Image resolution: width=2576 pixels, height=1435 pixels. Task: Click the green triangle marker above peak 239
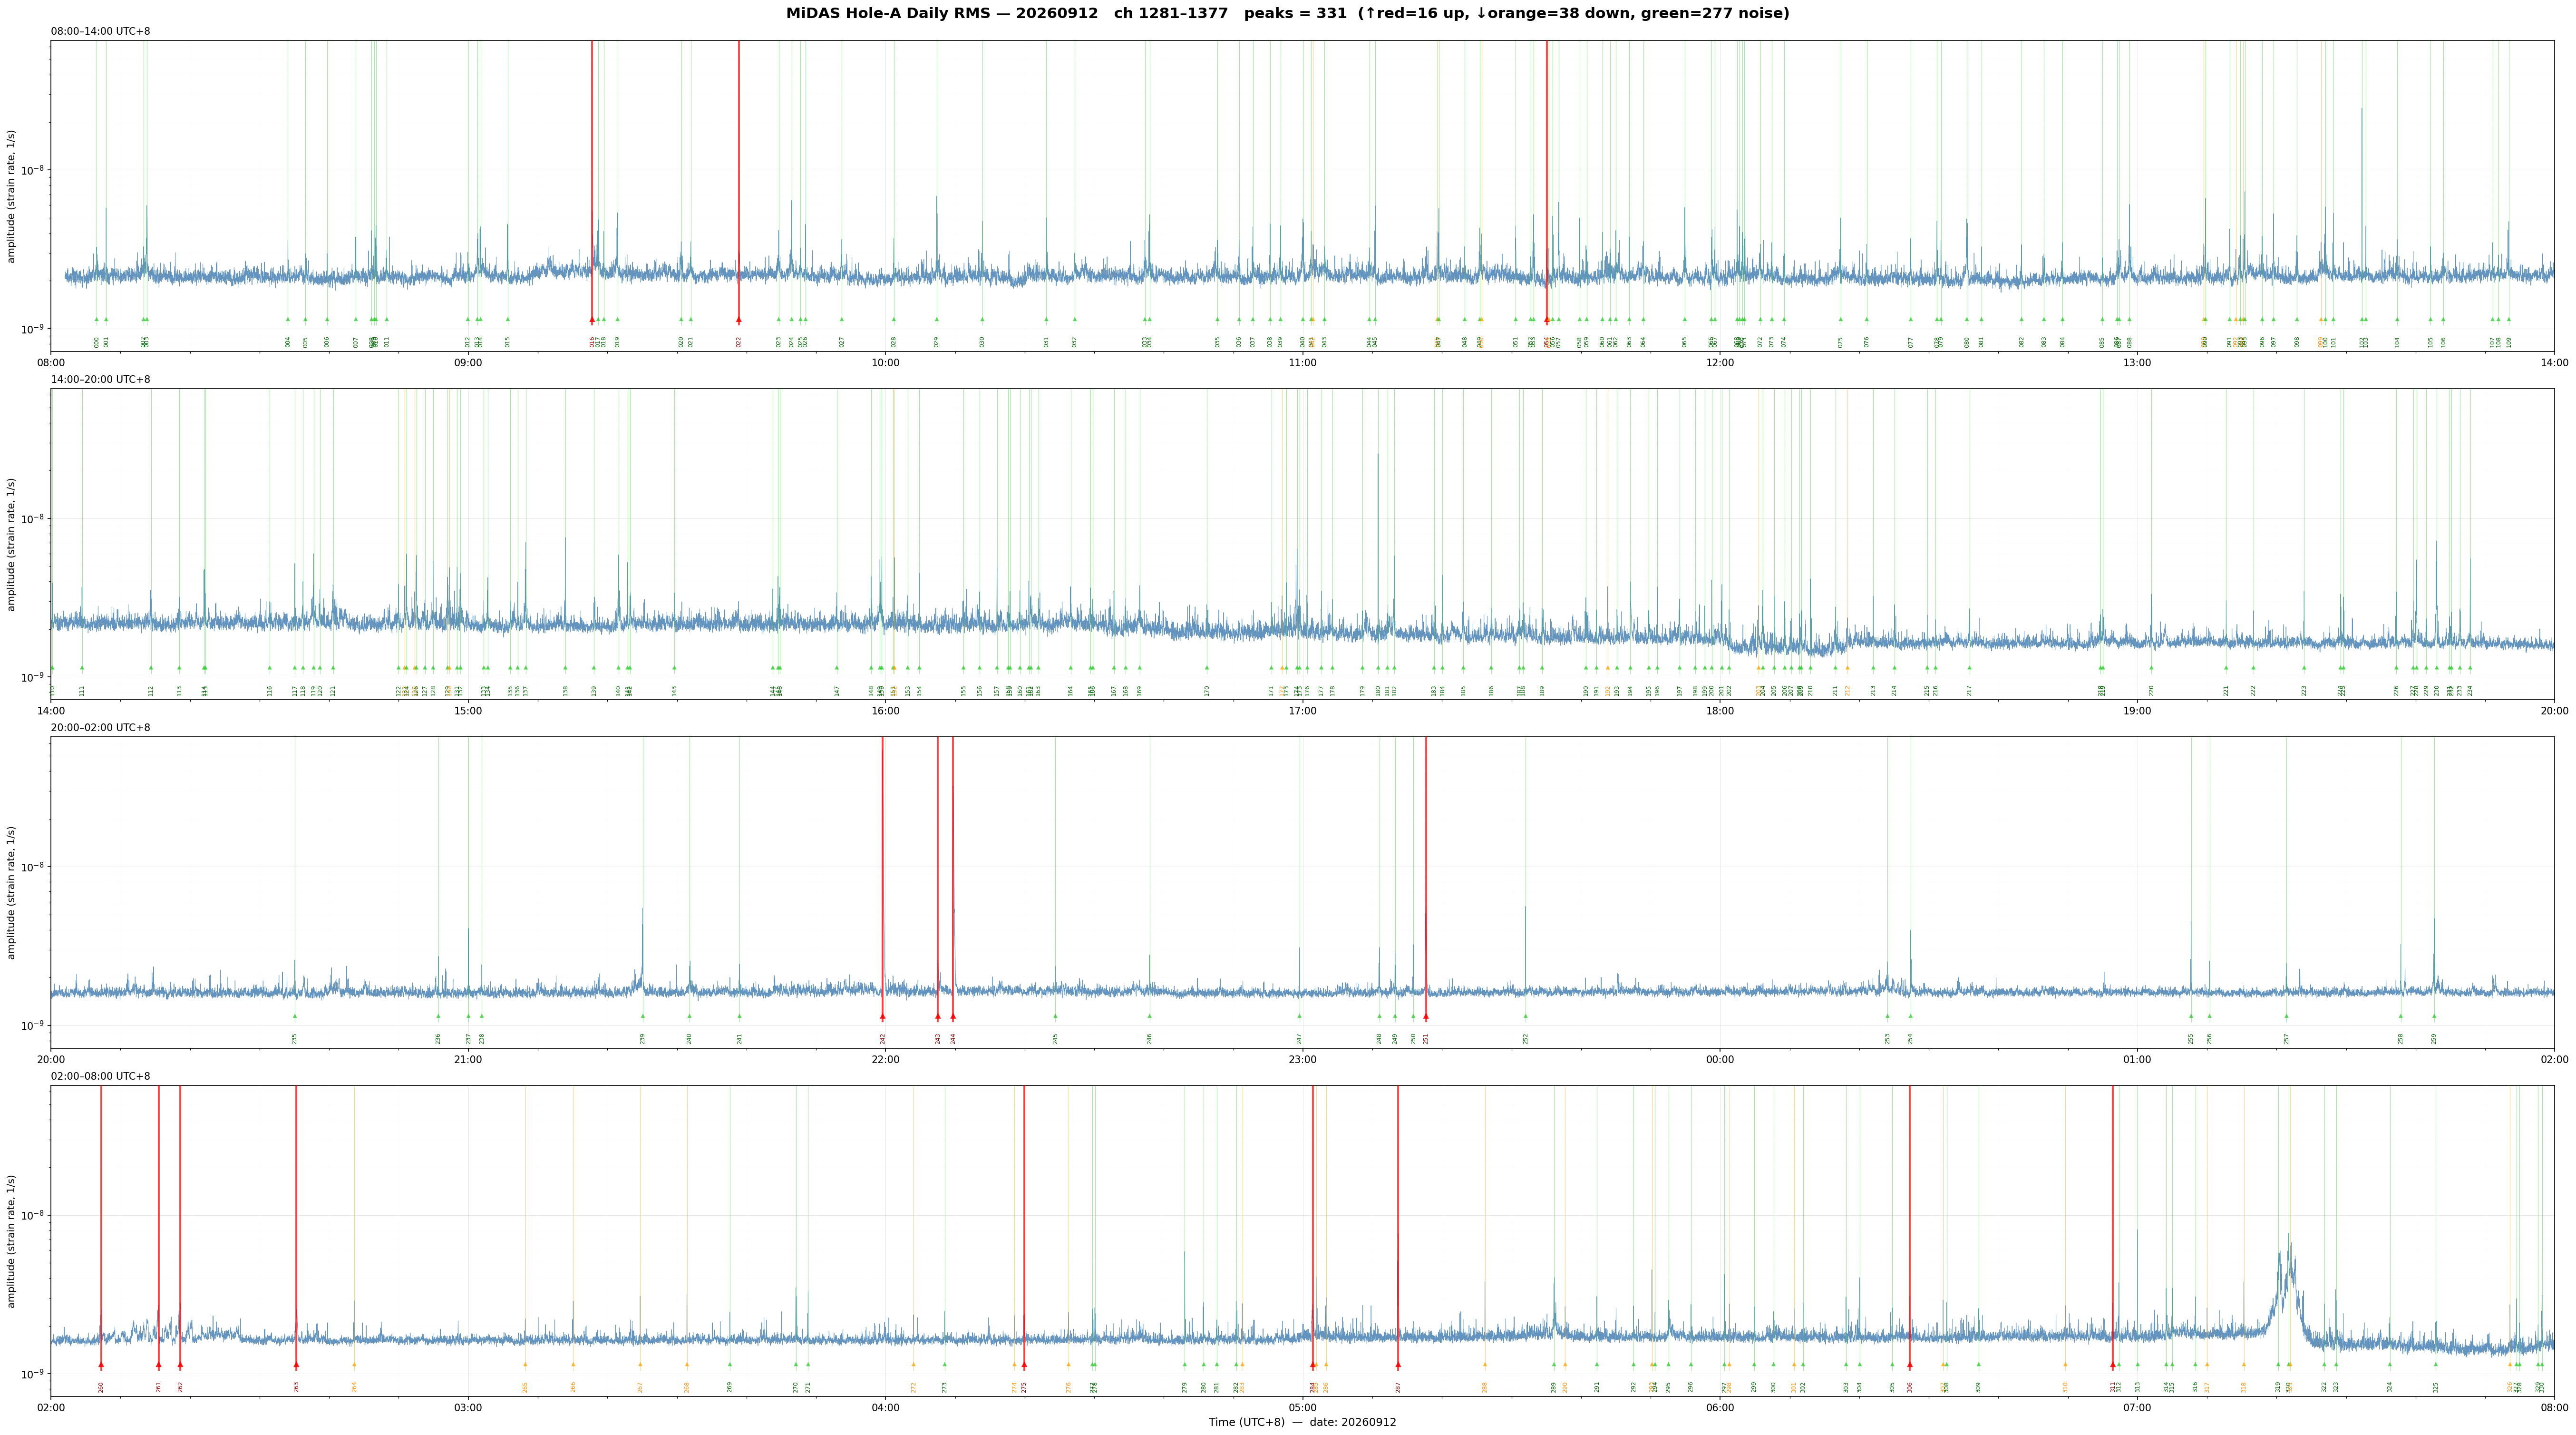click(643, 1016)
